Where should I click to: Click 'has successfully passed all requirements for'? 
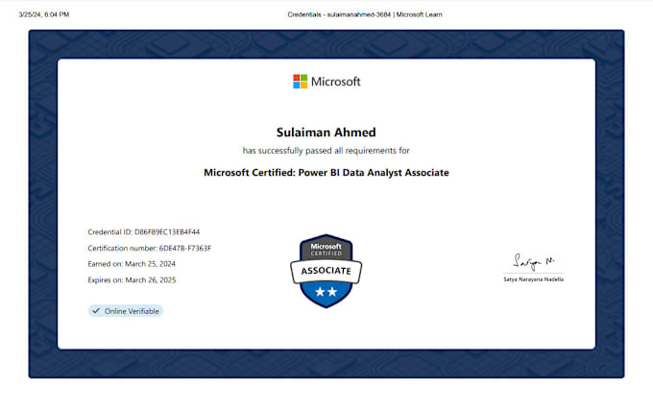[x=326, y=151]
